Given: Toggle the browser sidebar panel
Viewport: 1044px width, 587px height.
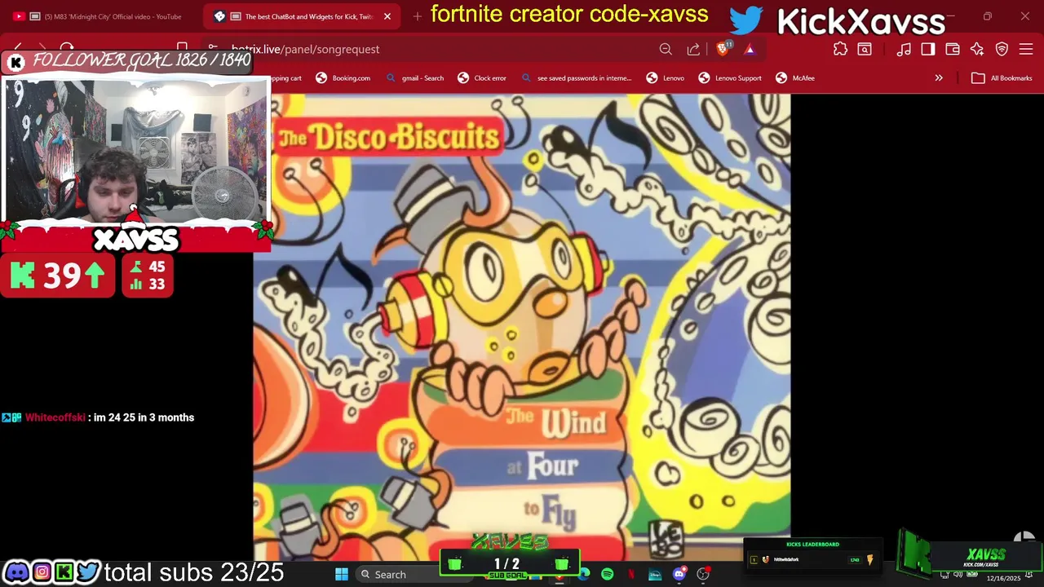Looking at the screenshot, I should click(928, 50).
